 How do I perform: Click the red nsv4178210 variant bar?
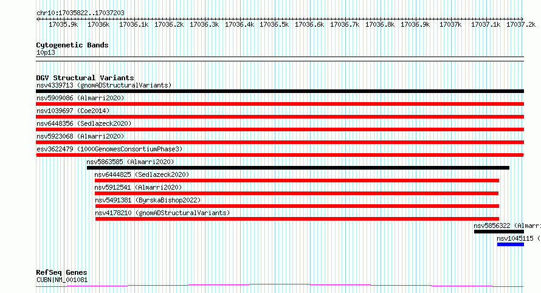tap(297, 219)
